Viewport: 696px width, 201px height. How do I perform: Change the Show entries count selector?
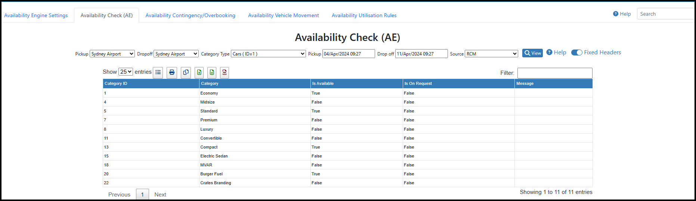pyautogui.click(x=126, y=72)
